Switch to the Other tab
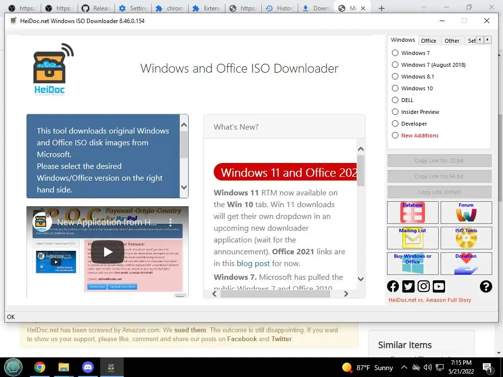Viewport: 503px width, 377px height. coord(452,41)
